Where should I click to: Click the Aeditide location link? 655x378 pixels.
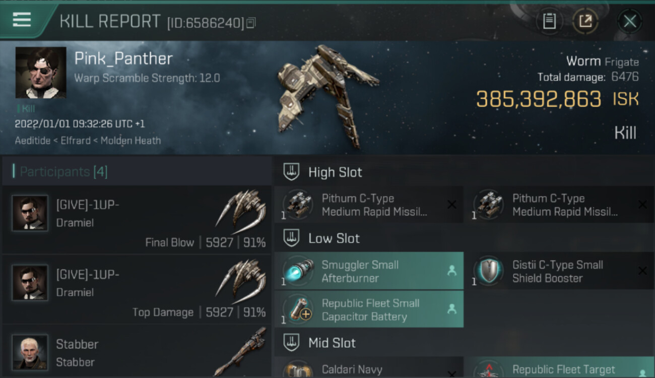pos(33,141)
